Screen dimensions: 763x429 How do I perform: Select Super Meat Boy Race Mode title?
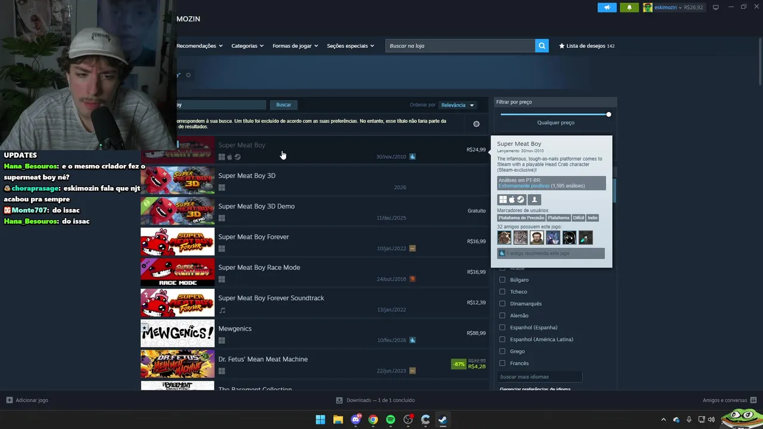pyautogui.click(x=259, y=268)
